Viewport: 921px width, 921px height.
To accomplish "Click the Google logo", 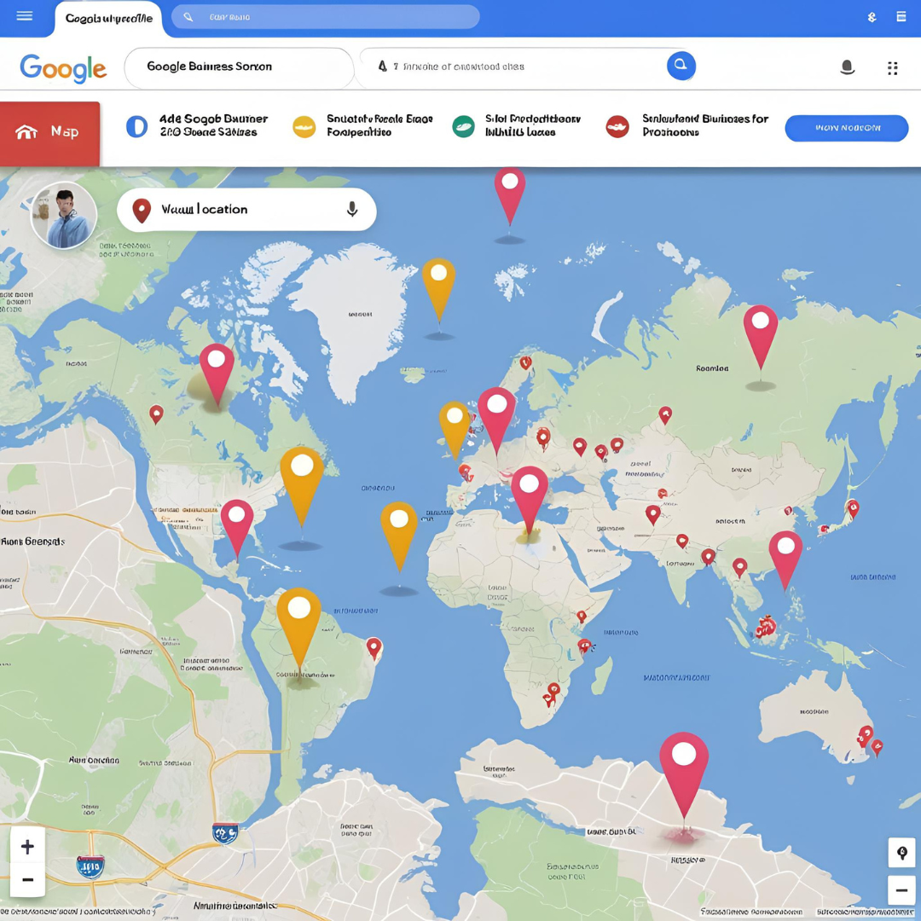I will click(x=63, y=68).
